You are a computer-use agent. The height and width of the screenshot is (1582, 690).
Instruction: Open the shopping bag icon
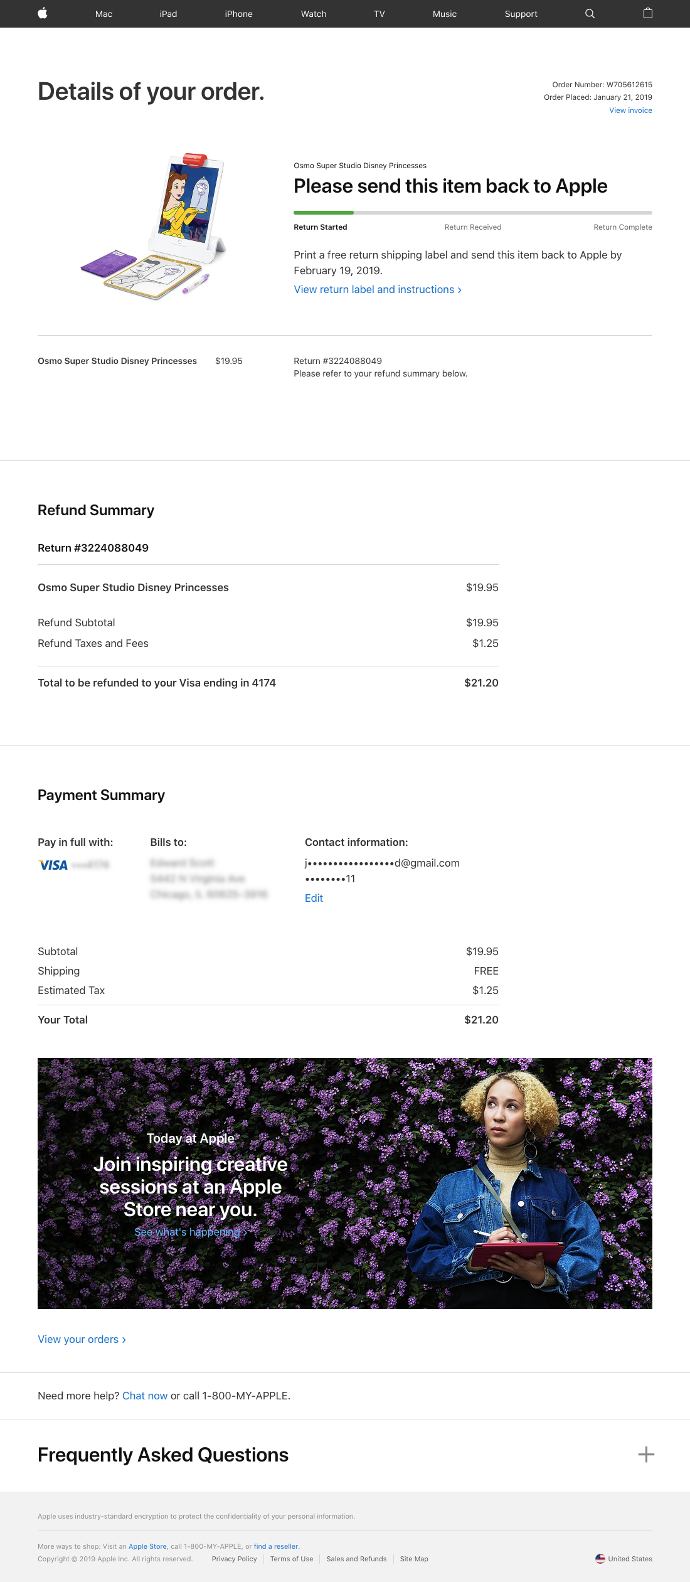[x=648, y=13]
